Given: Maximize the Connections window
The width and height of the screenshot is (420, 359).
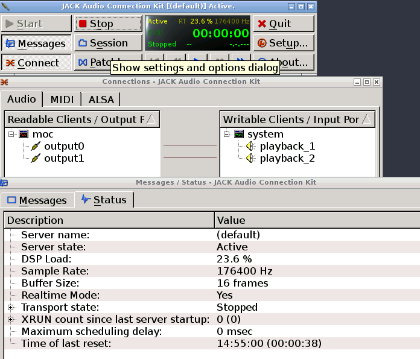Looking at the screenshot, I should [367, 82].
